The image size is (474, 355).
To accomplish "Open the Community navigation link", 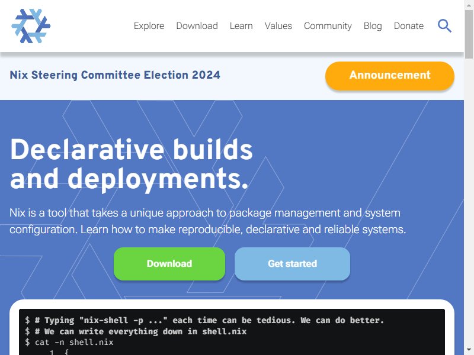I will (328, 26).
